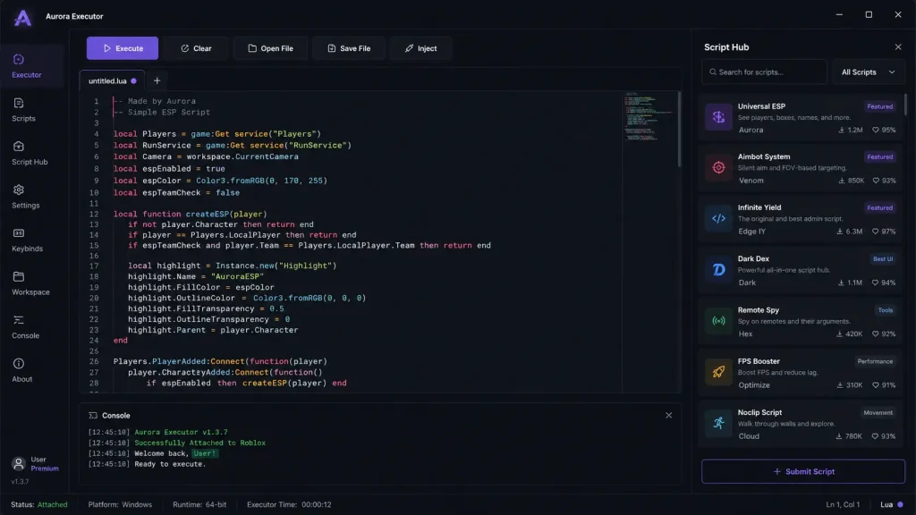This screenshot has height=515, width=916.
Task: Open the Workspace sidebar section
Action: (x=30, y=283)
